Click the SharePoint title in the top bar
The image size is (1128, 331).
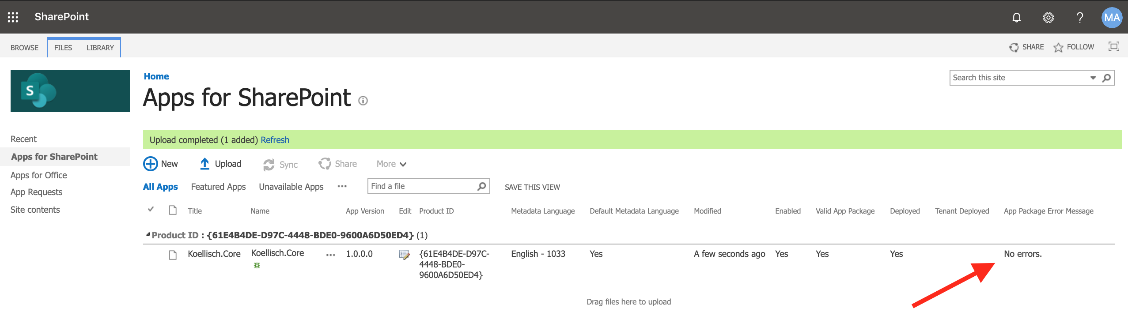62,17
